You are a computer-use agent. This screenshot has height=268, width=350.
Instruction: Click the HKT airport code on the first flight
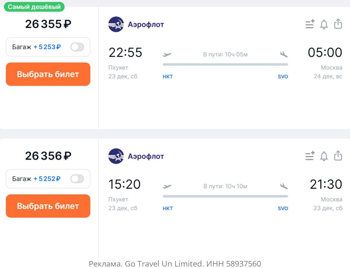click(168, 77)
